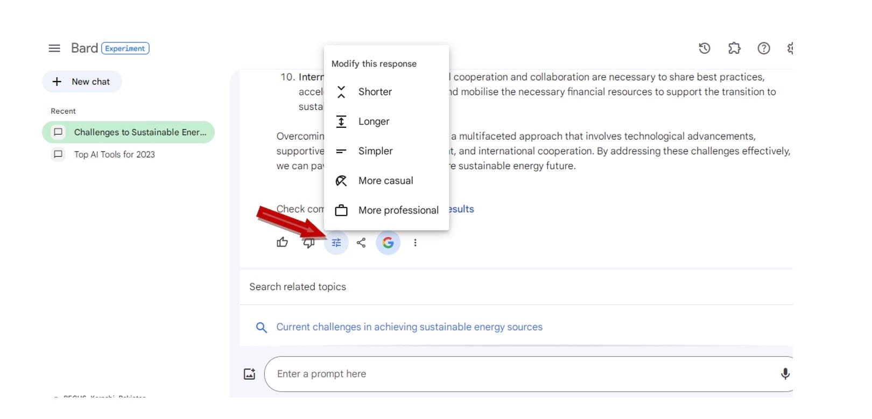Click the More casual icon
Viewport: 872px width, 419px height.
coord(341,181)
